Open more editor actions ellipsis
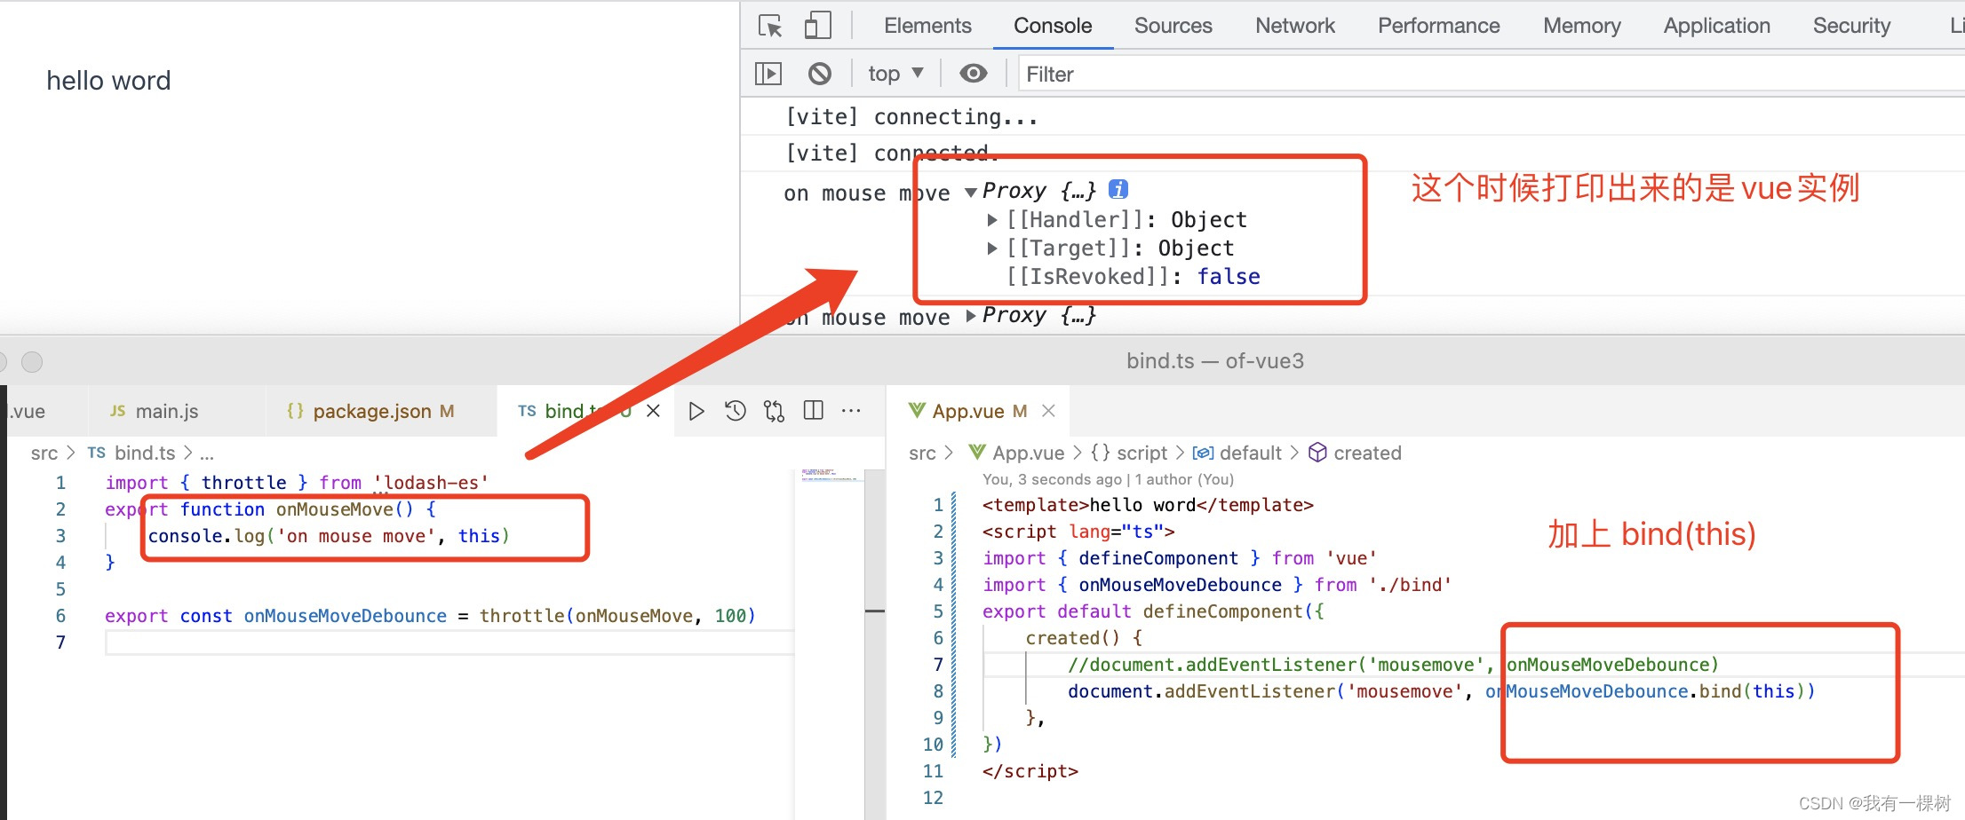Viewport: 1965px width, 820px height. click(x=851, y=411)
